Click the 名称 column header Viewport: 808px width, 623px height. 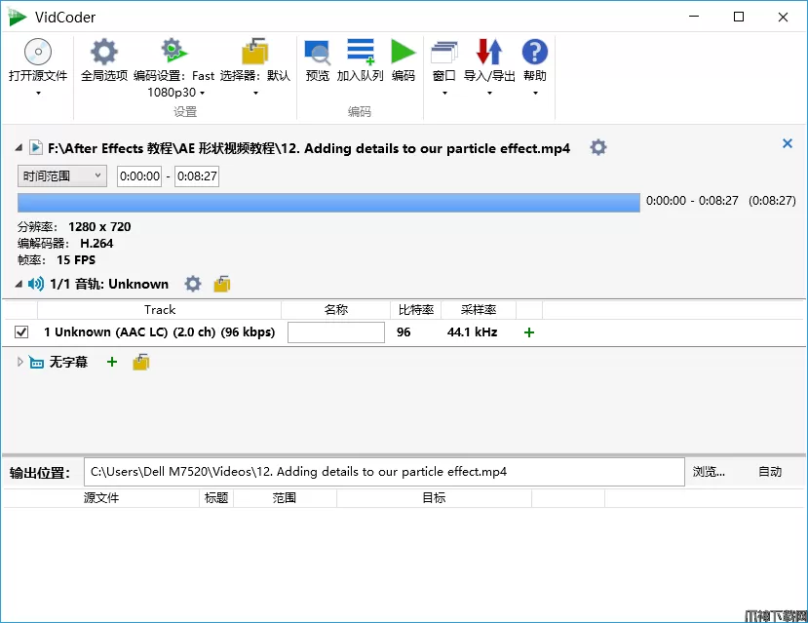pyautogui.click(x=336, y=310)
